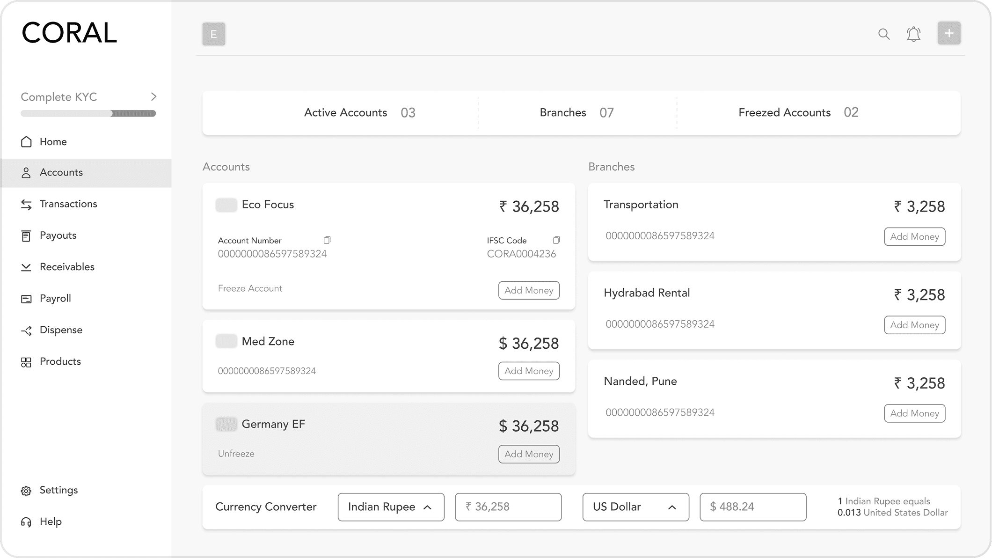Freeze the Eco Focus account
The height and width of the screenshot is (558, 992).
[250, 288]
